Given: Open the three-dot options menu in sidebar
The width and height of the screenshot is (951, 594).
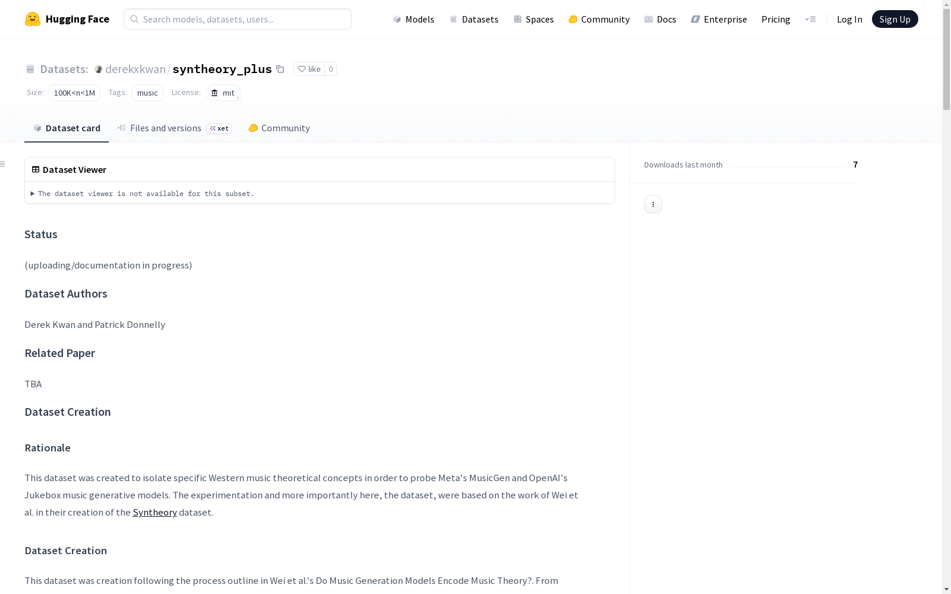Looking at the screenshot, I should pyautogui.click(x=653, y=204).
